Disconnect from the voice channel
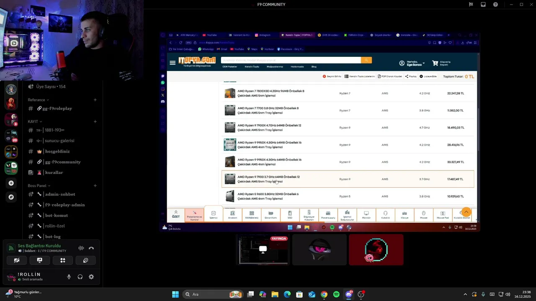Image resolution: width=536 pixels, height=301 pixels. pyautogui.click(x=91, y=248)
